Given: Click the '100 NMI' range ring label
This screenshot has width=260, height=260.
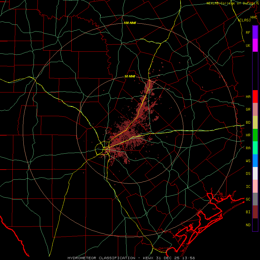Looking at the screenshot, I should (x=130, y=23).
